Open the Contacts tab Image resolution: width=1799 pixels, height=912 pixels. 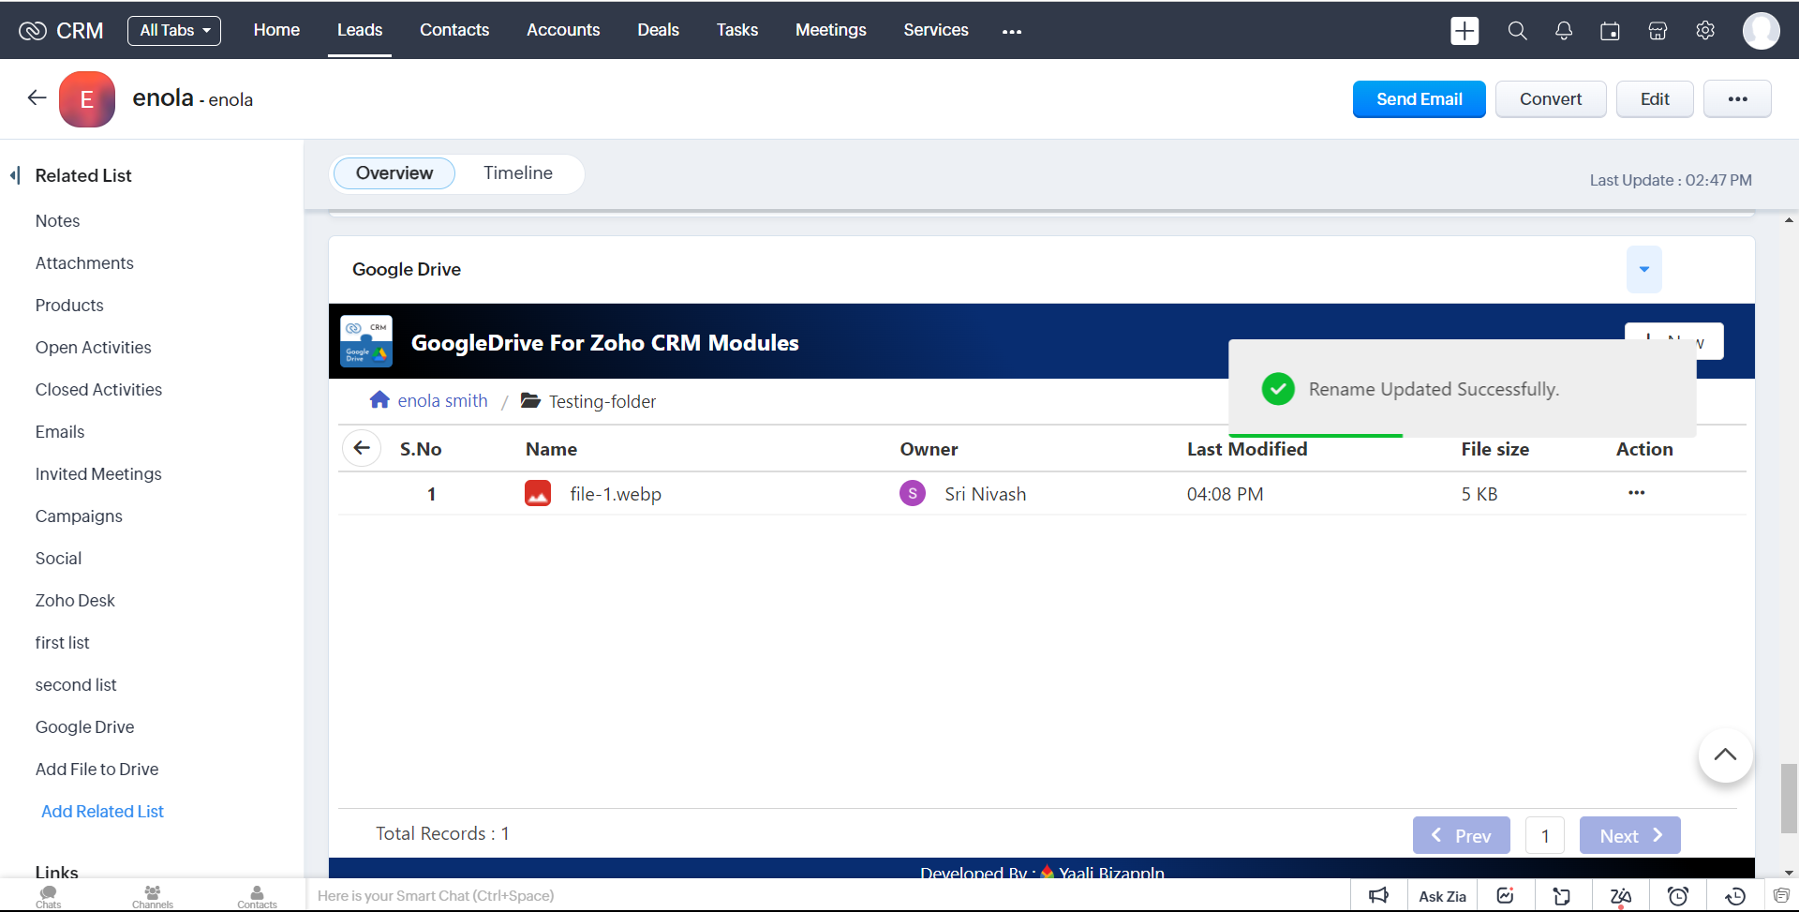pos(453,30)
